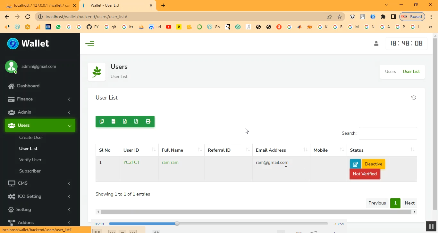Click the Not Verified status badge

click(x=365, y=174)
